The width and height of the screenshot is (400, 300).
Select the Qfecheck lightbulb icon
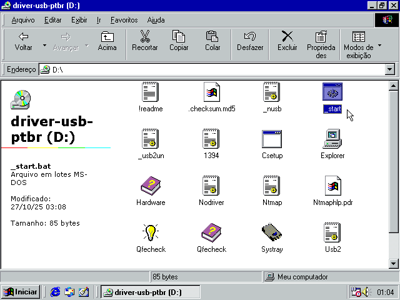[151, 234]
